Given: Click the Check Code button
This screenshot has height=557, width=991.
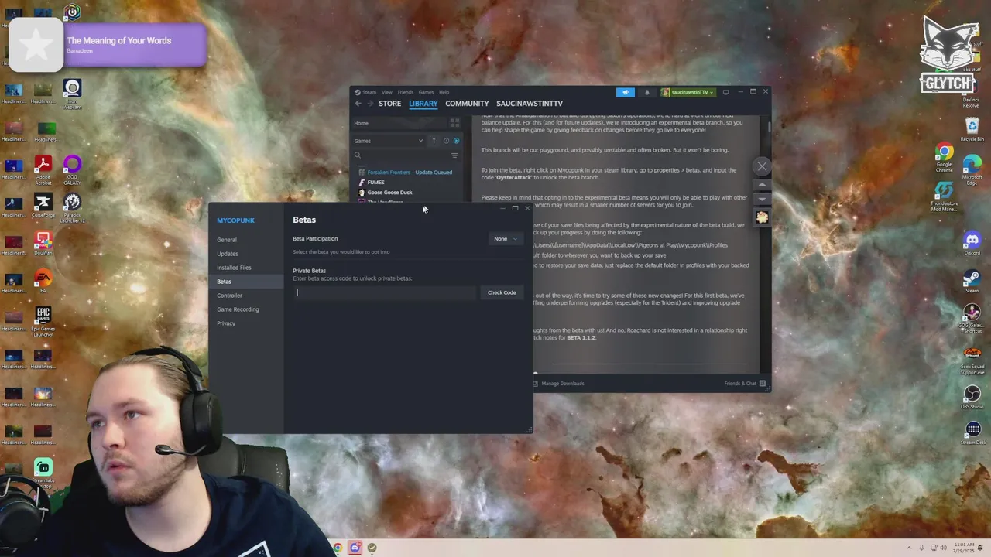Looking at the screenshot, I should pos(502,292).
